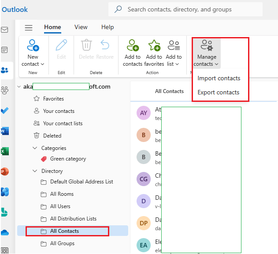
Task: Select the All Contacts directory folder
Action: tap(73, 231)
